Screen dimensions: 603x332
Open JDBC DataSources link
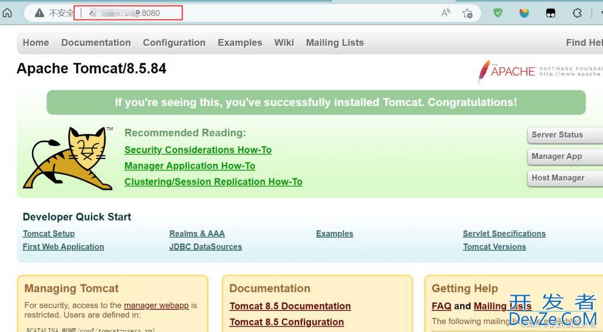point(206,246)
